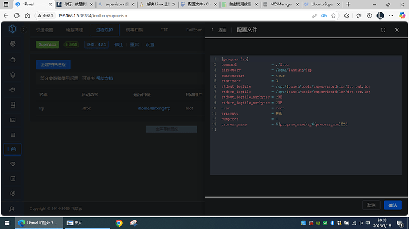Click the browser address bar
This screenshot has width=409, height=229.
click(172, 15)
